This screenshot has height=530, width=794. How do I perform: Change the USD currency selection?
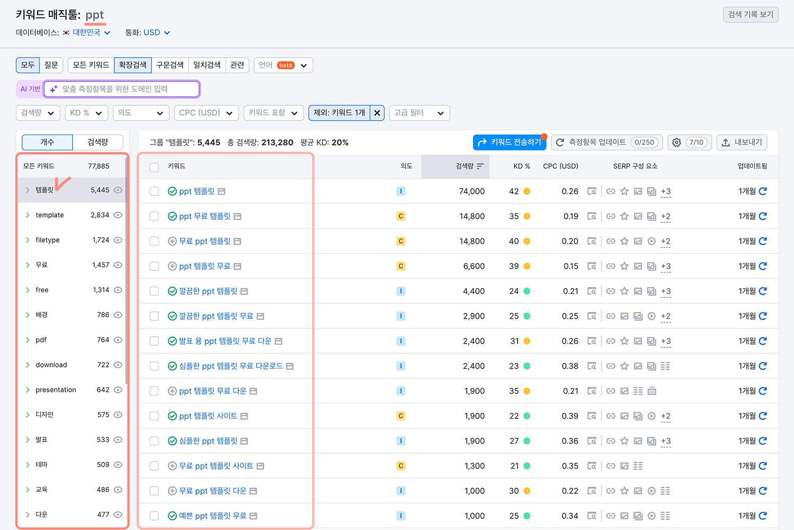157,32
